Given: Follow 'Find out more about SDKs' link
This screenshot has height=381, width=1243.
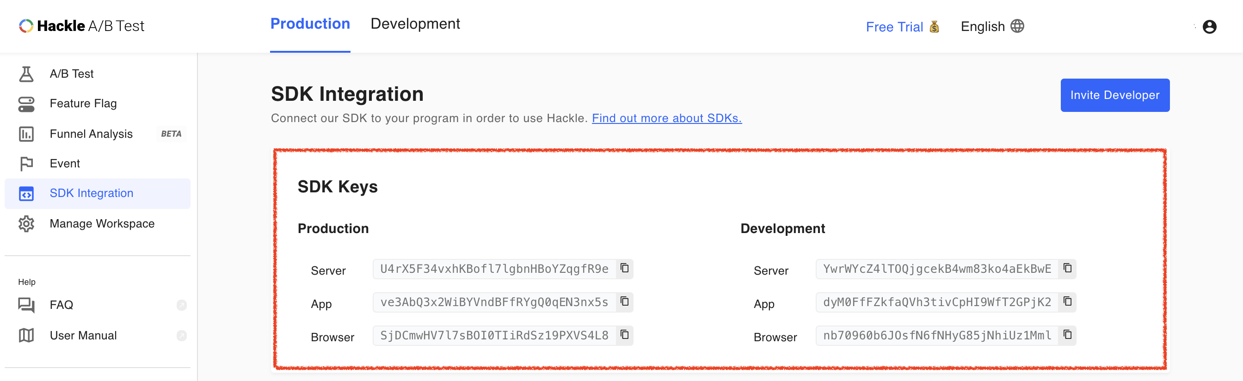Looking at the screenshot, I should pyautogui.click(x=667, y=118).
